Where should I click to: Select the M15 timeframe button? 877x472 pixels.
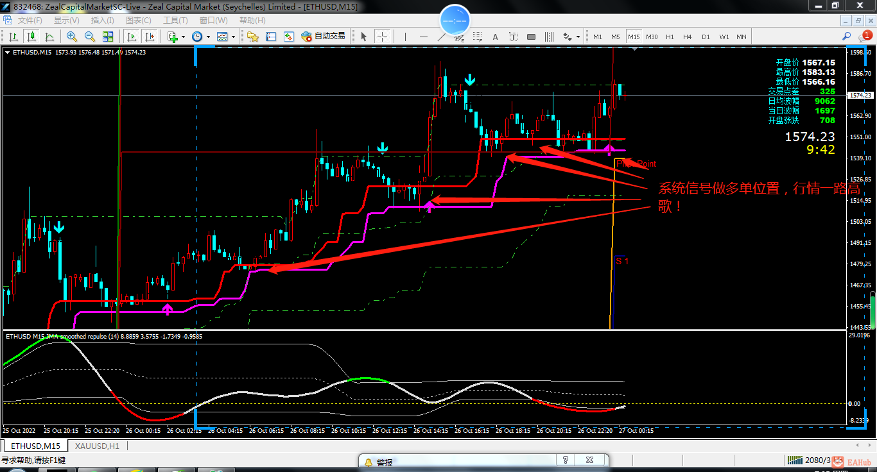(634, 37)
